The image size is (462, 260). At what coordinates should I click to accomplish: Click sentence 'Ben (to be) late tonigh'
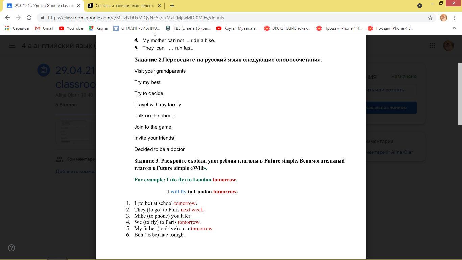click(159, 235)
